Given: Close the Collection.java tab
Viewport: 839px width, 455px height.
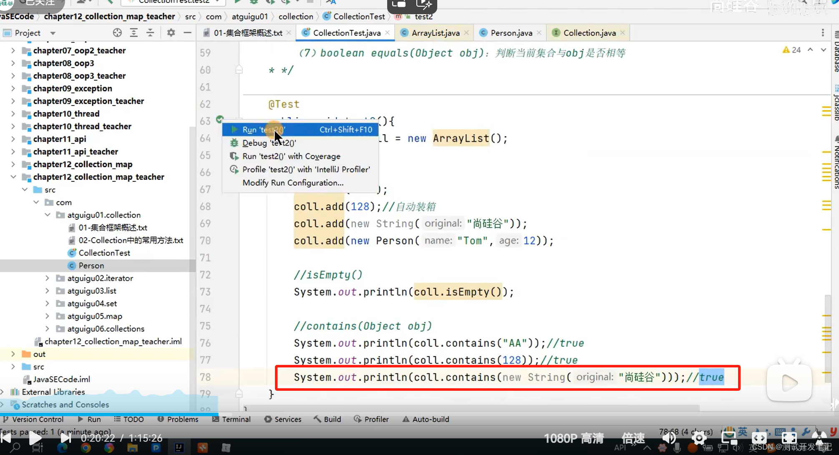Looking at the screenshot, I should 622,33.
